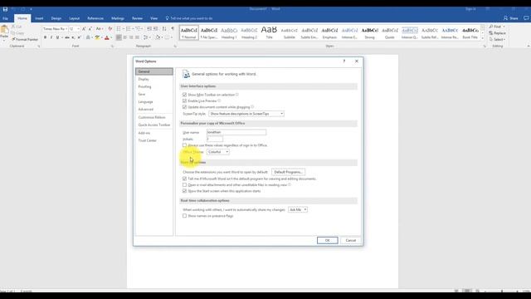Click the Increase Indent icon

click(155, 29)
